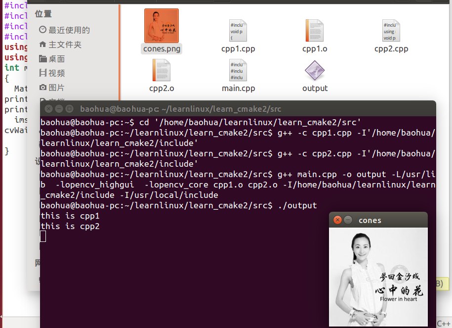Image resolution: width=452 pixels, height=328 pixels.
Task: Click the folder icon beside 桌面
Action: 43,58
